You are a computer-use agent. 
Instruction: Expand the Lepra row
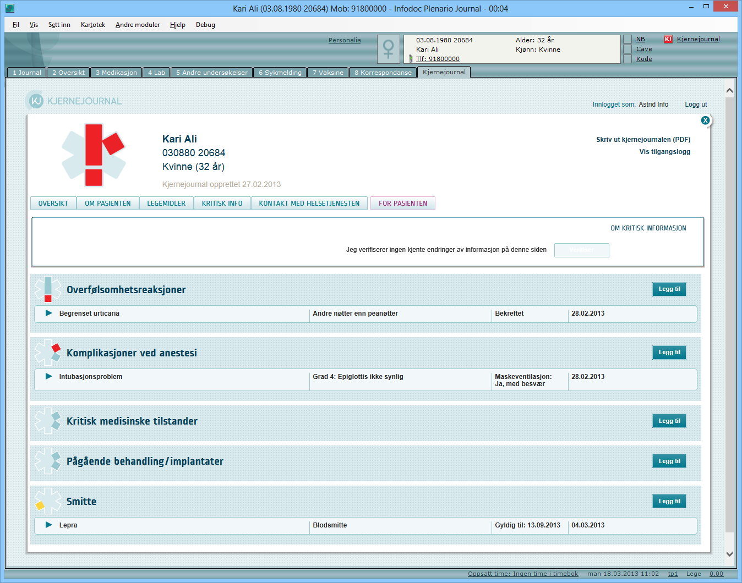tap(48, 525)
